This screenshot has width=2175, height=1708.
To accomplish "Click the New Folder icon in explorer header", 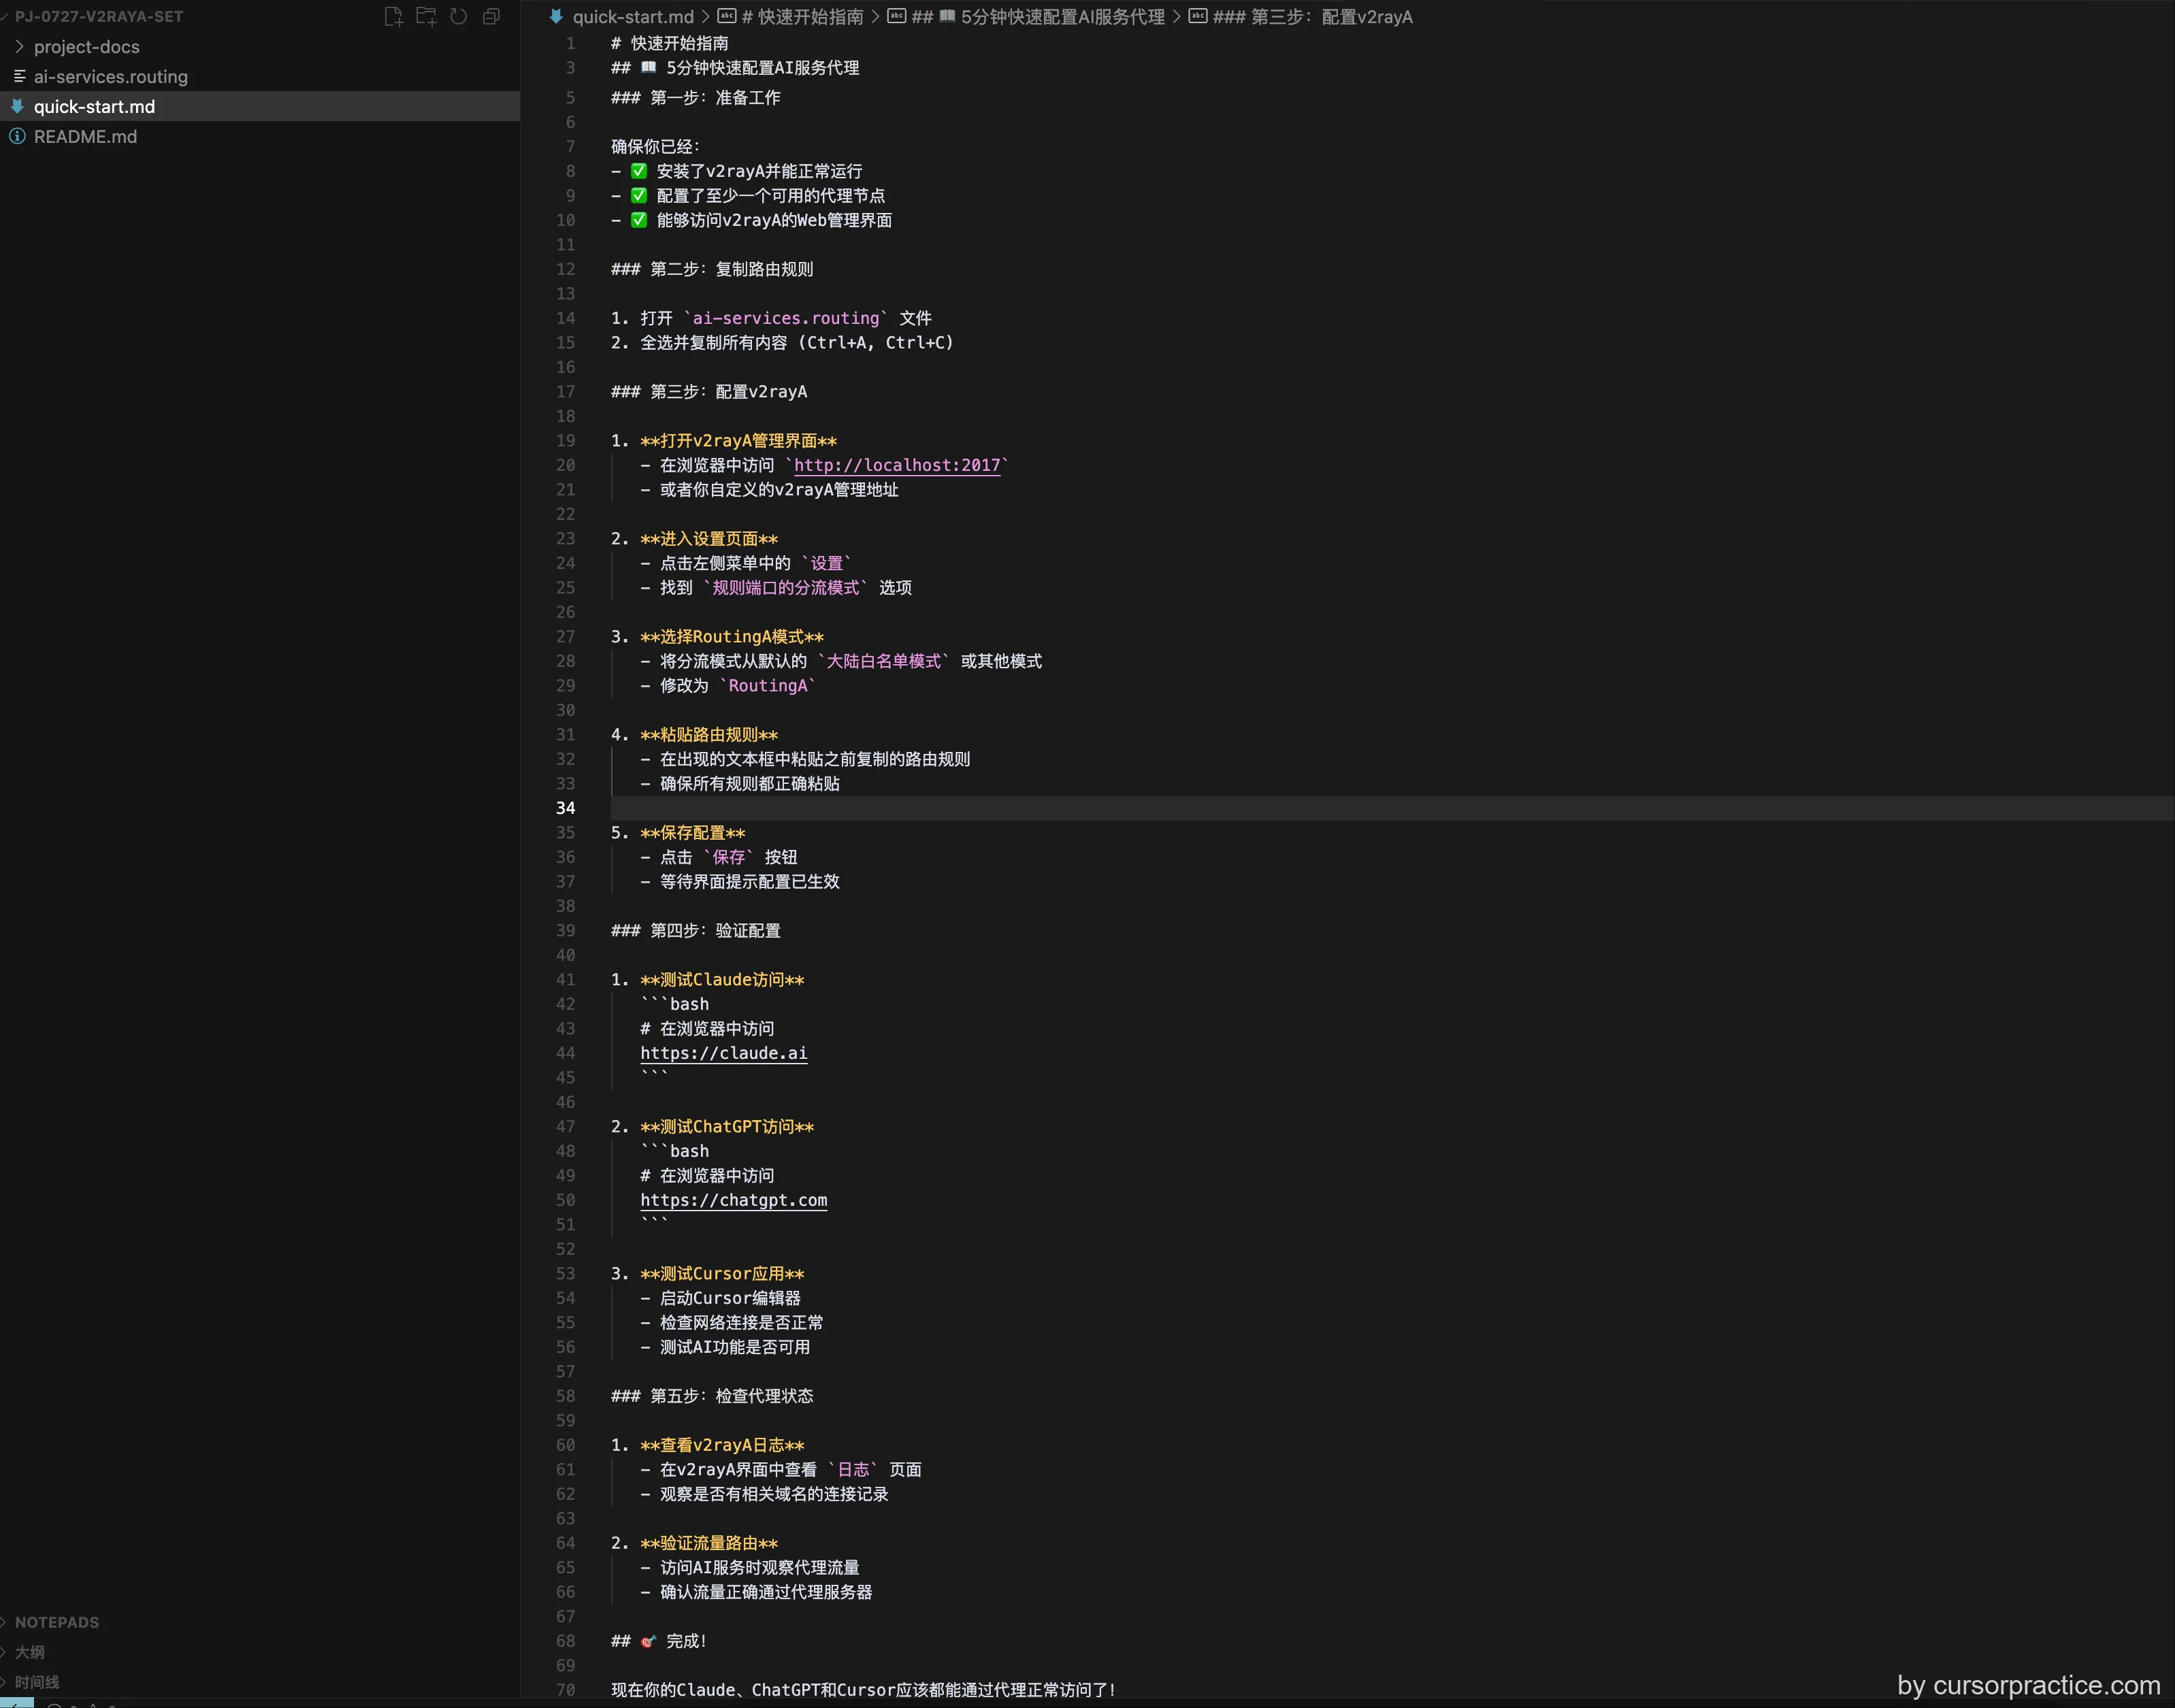I will click(426, 16).
